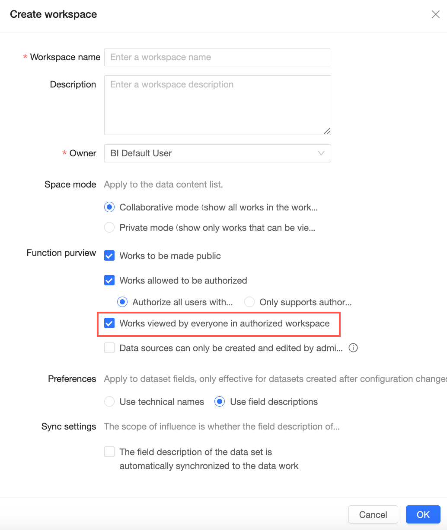The image size is (447, 530).
Task: Click the Description textarea resize handle
Action: (x=327, y=131)
